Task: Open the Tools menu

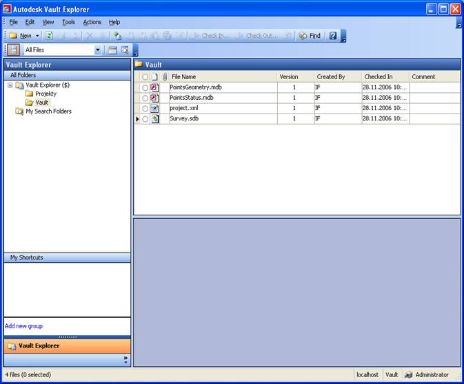Action: tap(68, 22)
